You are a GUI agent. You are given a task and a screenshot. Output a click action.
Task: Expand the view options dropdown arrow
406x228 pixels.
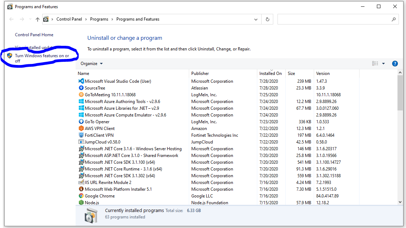pos(384,64)
